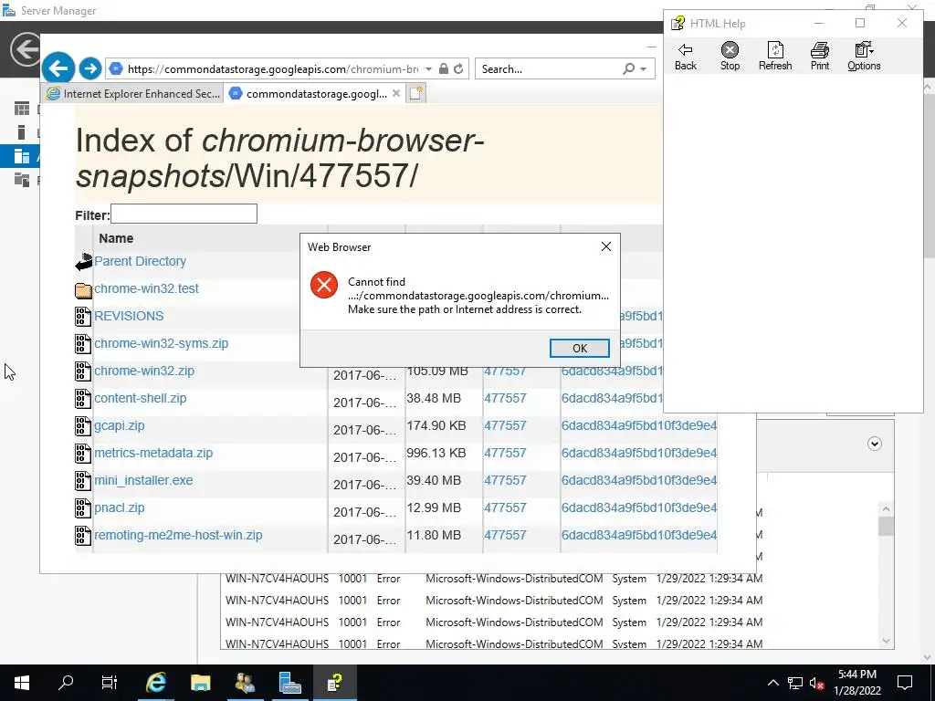Click the security lock icon

coord(443,68)
